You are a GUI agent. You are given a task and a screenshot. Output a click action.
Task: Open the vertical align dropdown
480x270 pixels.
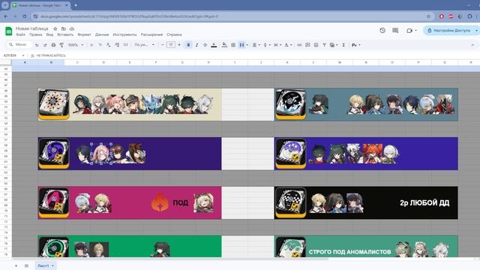tap(267, 45)
